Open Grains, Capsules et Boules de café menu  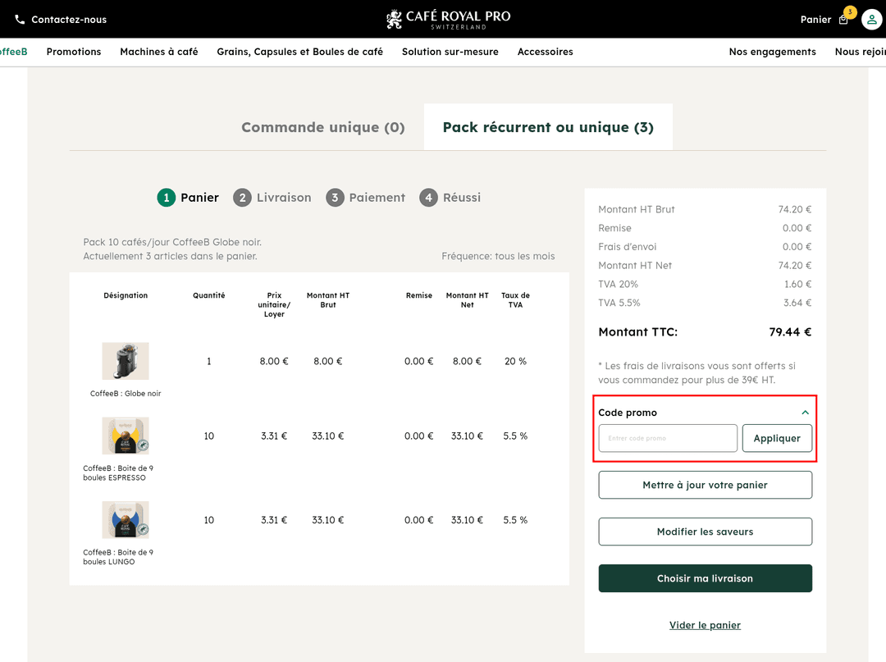click(299, 52)
